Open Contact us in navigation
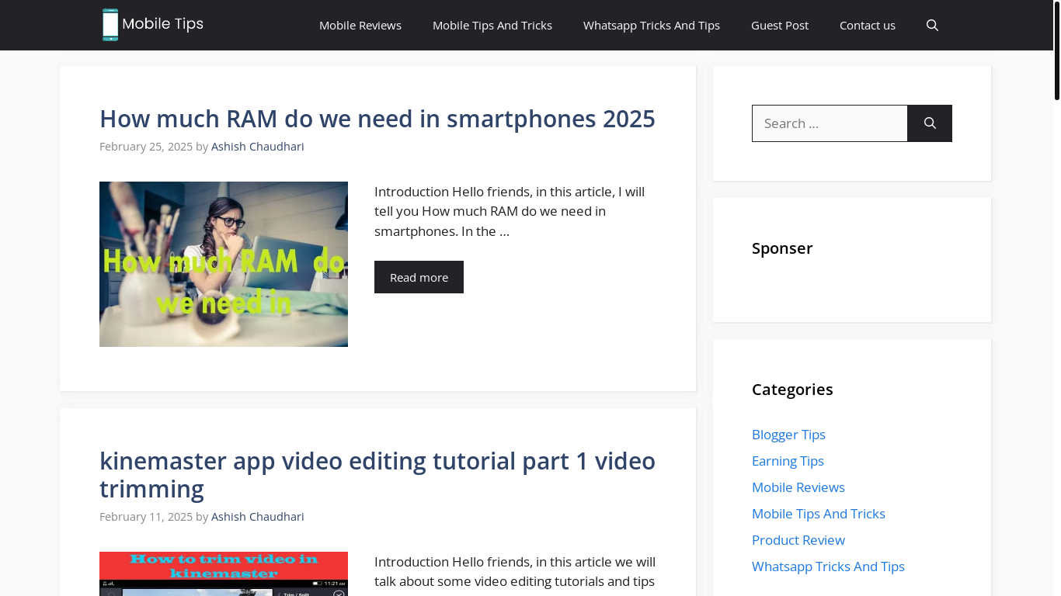The width and height of the screenshot is (1061, 596). point(868,26)
